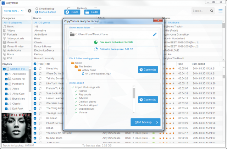
Task: Toggle the select-all tracks checkbox in header
Action: point(35,64)
